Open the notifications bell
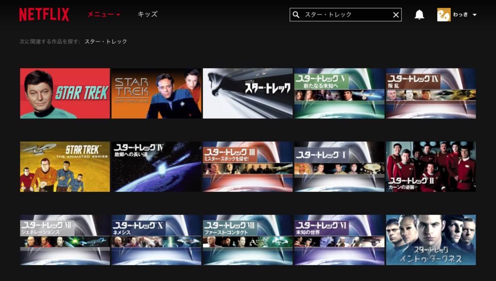 coord(419,15)
